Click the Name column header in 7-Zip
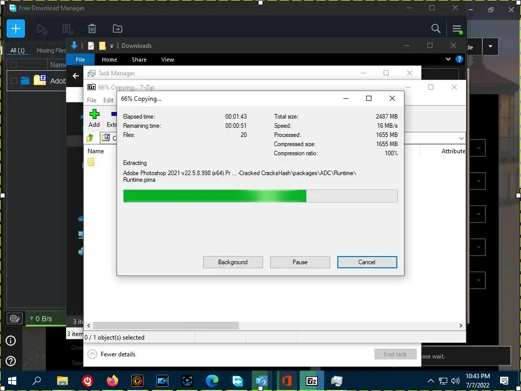521x391 pixels. [x=96, y=151]
